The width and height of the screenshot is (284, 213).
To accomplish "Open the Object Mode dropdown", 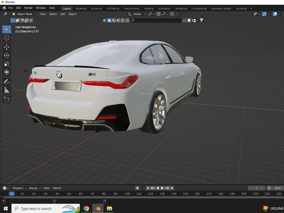I will pyautogui.click(x=24, y=14).
